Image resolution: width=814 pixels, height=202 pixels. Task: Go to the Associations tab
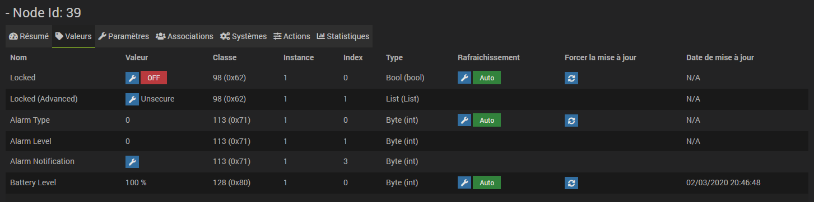click(x=184, y=36)
